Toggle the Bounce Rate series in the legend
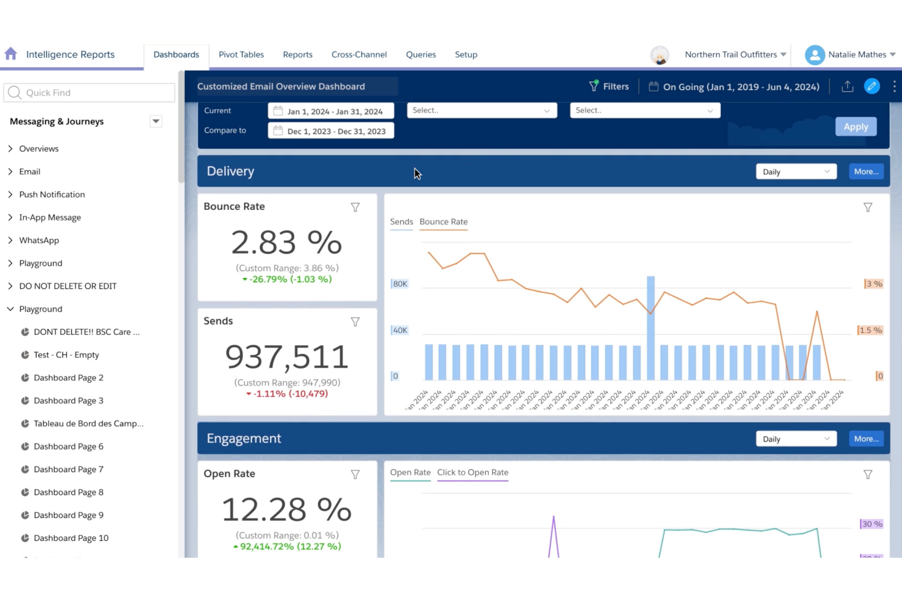 [443, 221]
